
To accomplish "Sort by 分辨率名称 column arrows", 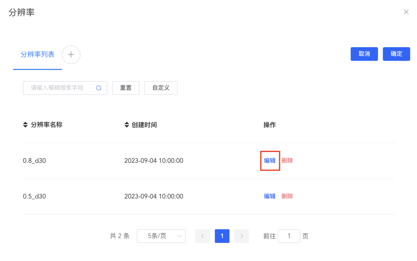I will tap(25, 125).
